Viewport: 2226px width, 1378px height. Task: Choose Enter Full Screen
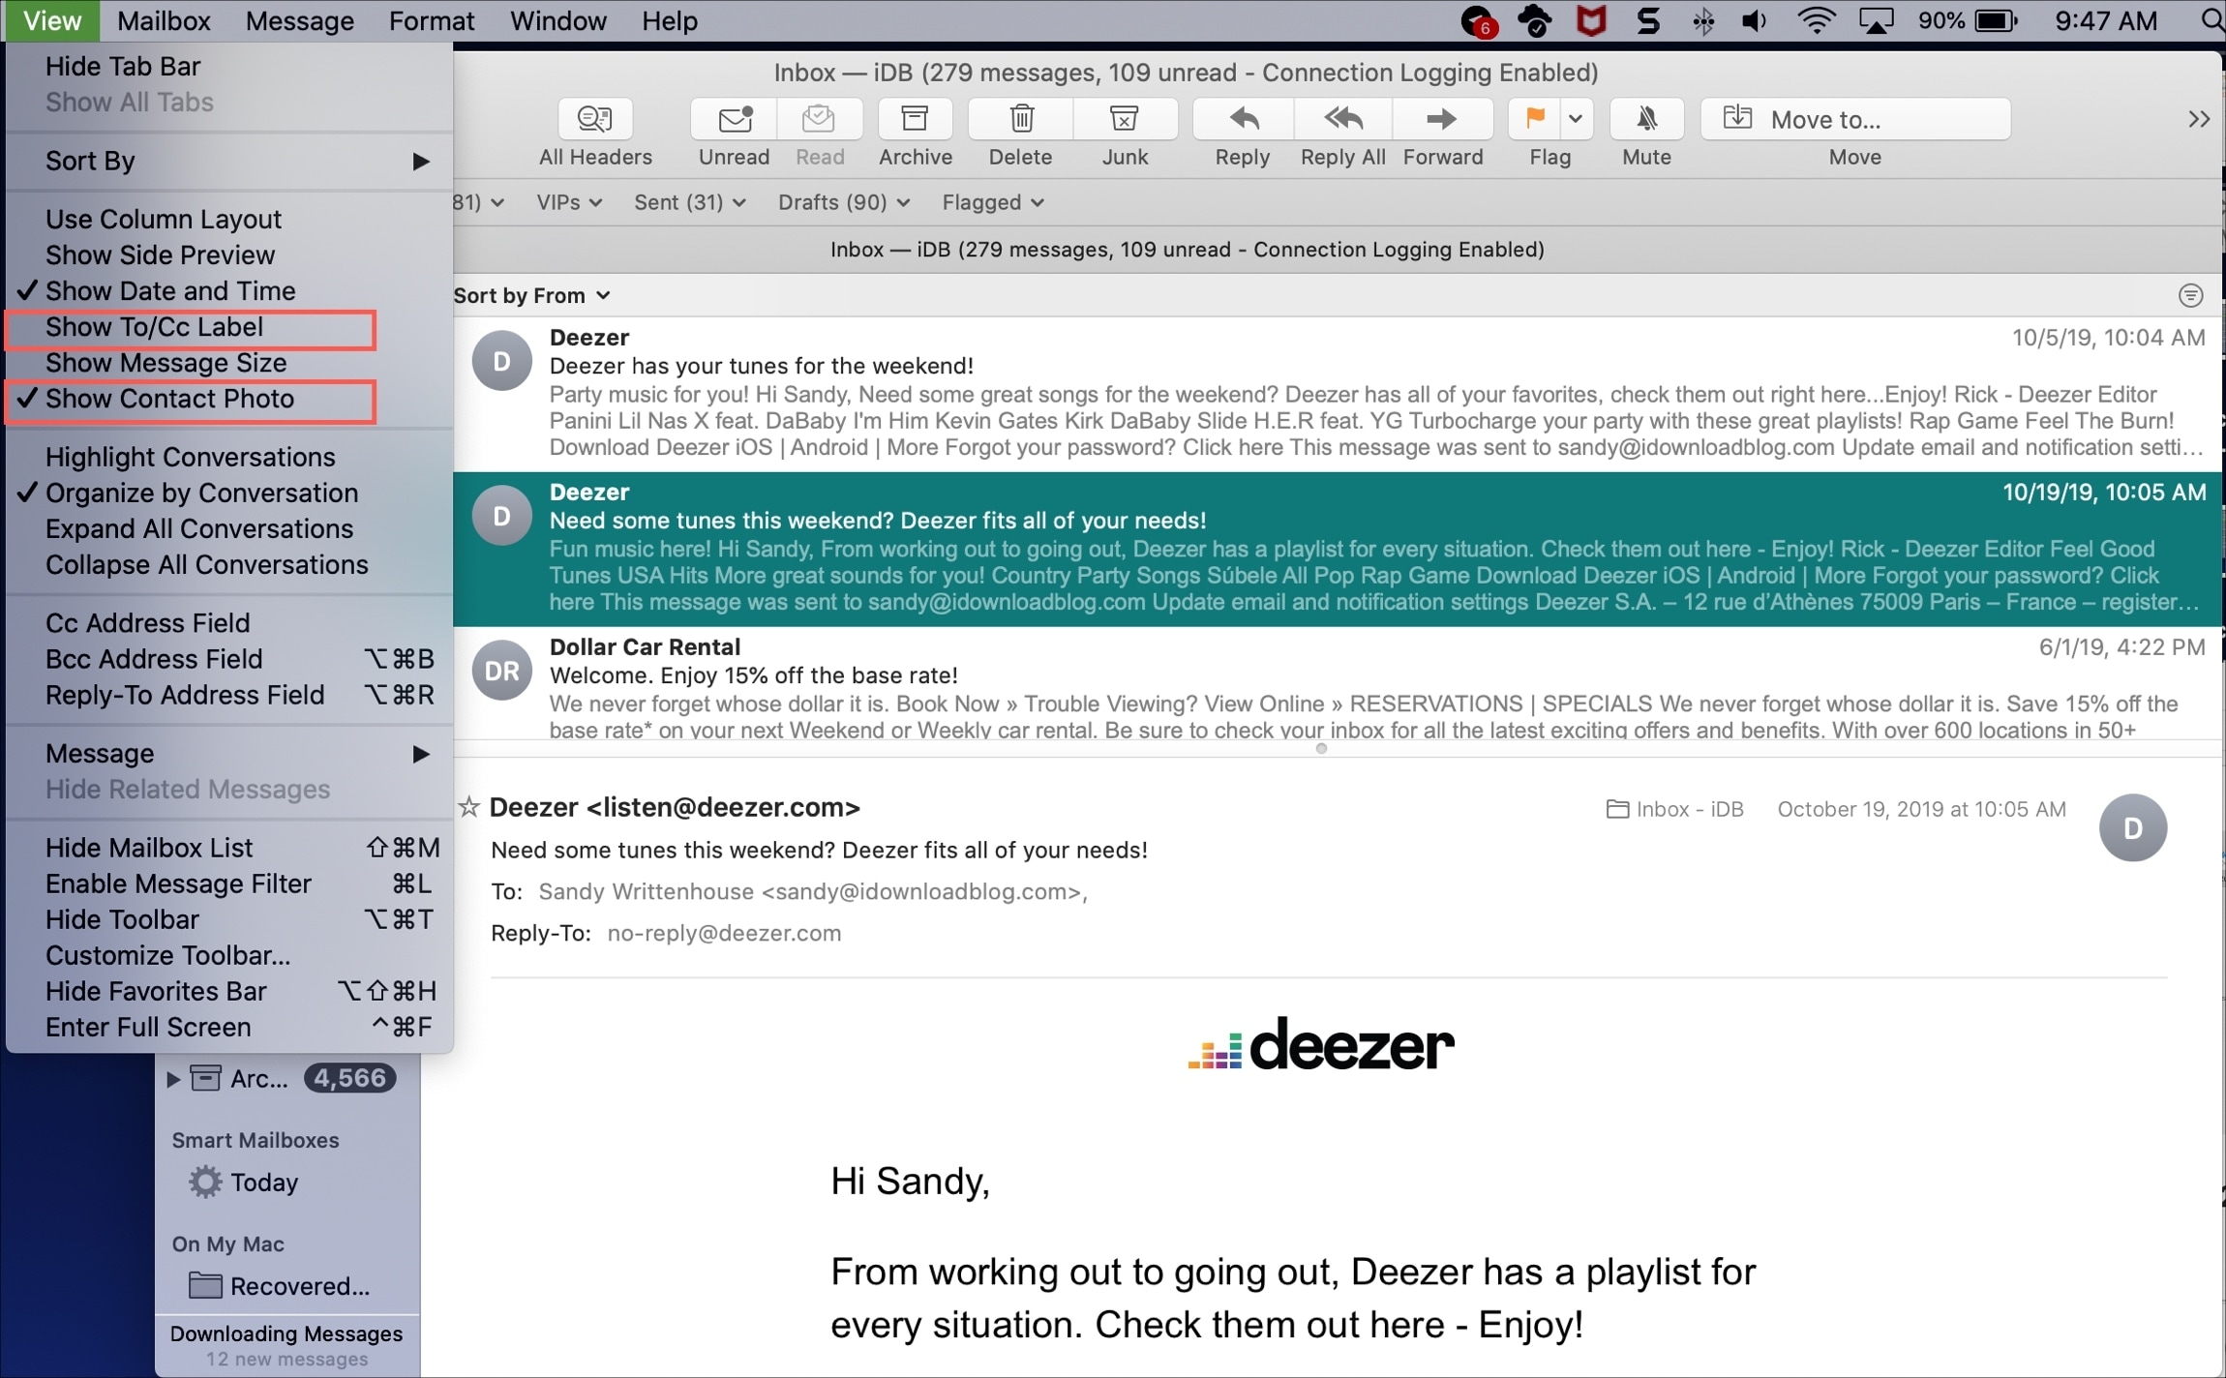click(228, 1027)
